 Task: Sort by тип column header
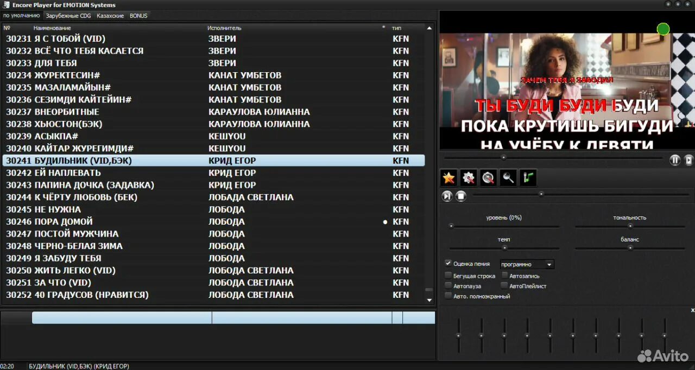point(397,28)
